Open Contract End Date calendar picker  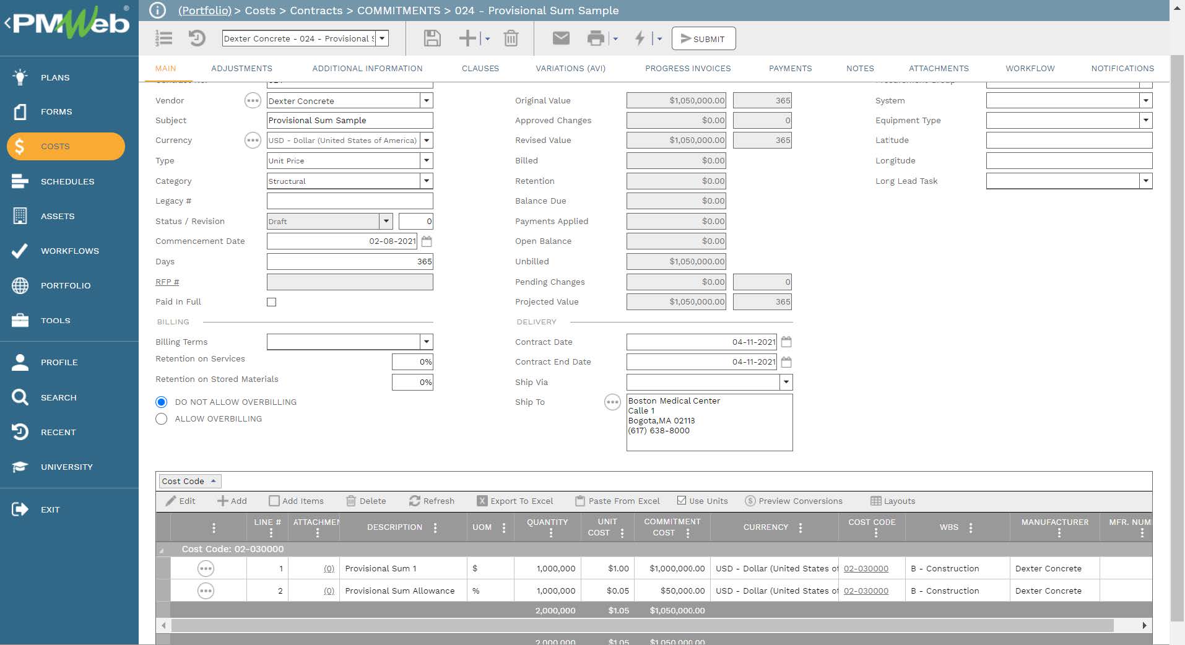[786, 362]
